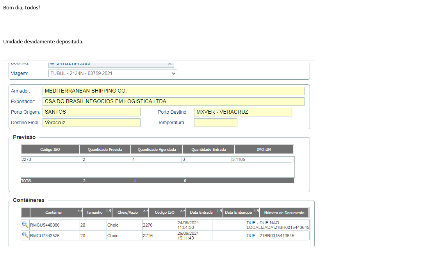
Task: Click 1-9 sort icon in Tamanho column
Action: click(109, 211)
